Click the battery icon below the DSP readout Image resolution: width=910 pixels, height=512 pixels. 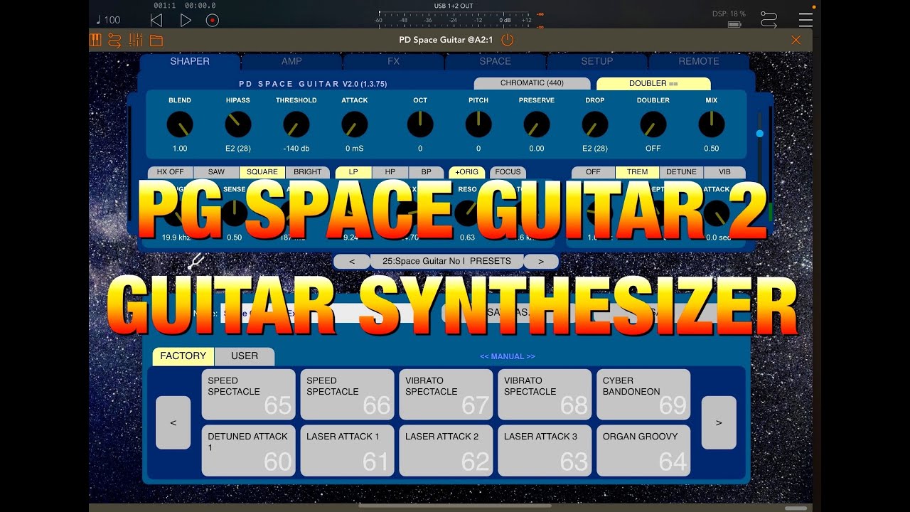pyautogui.click(x=734, y=24)
